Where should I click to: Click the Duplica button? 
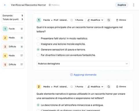pyautogui.click(x=122, y=5)
